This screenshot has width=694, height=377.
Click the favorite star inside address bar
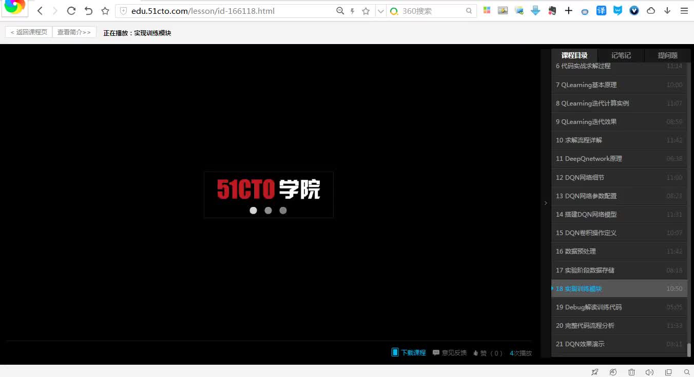tap(366, 11)
